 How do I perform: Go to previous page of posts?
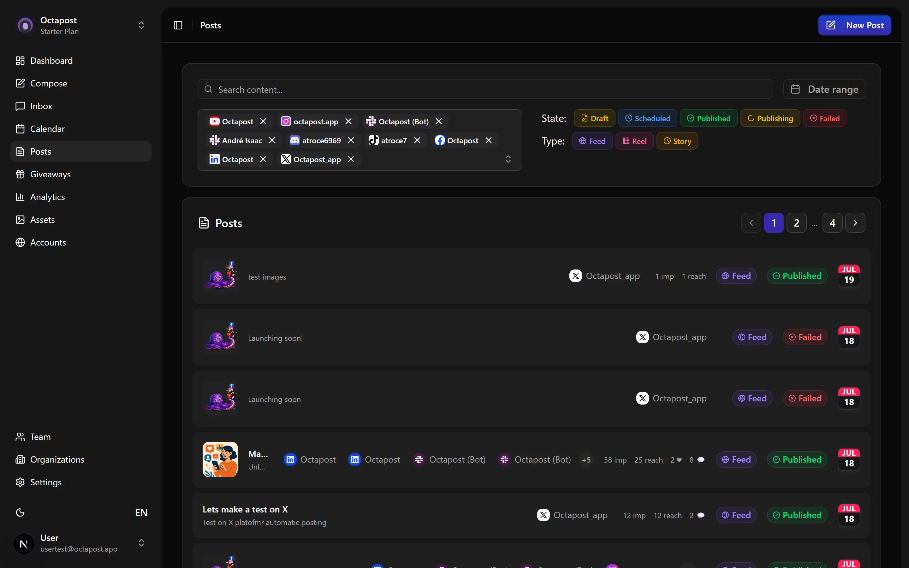tap(751, 223)
